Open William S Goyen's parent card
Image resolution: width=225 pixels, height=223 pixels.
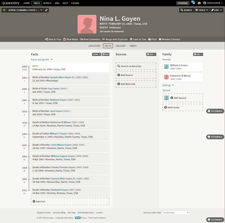point(183,67)
